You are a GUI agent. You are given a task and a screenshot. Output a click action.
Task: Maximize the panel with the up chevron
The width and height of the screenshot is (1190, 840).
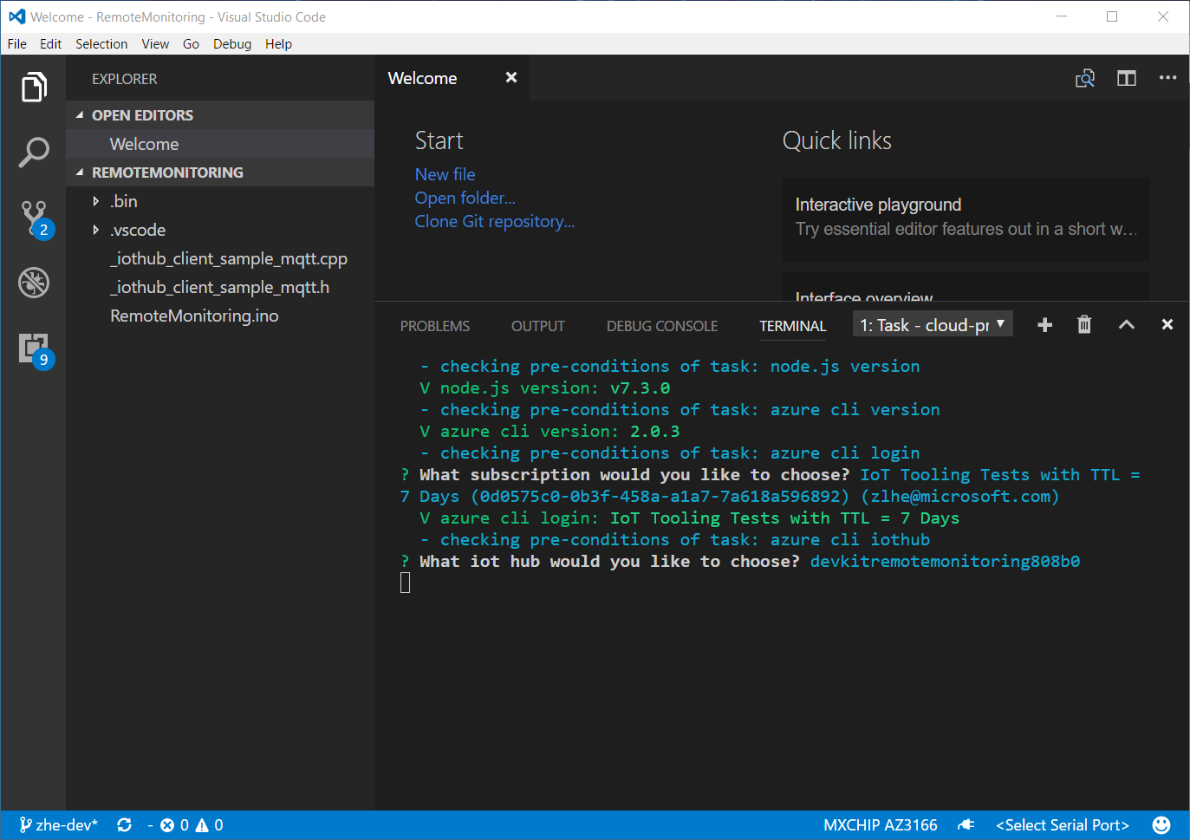1126,324
